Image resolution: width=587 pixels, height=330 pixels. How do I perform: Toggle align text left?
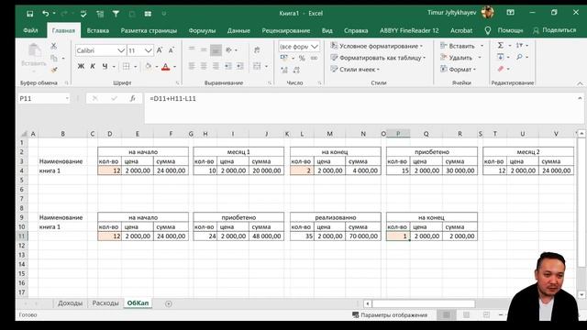[192, 66]
